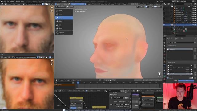The height and width of the screenshot is (111, 197).
Task: Toggle X-ray display in the viewport
Action: click(151, 7)
